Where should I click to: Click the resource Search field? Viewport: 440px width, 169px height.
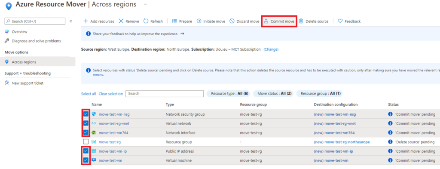(165, 94)
